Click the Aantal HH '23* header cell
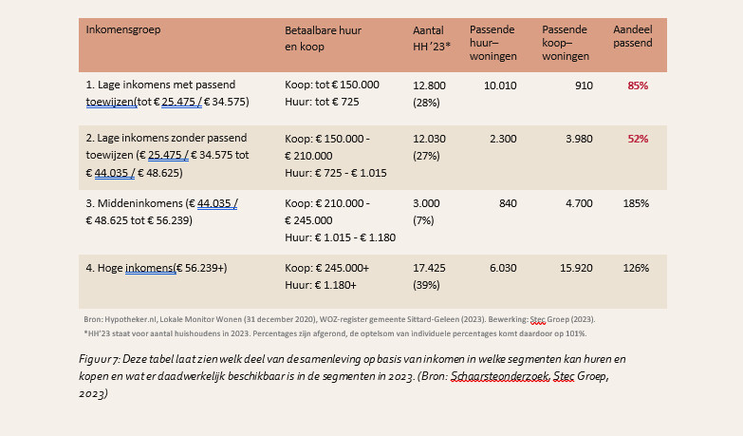743x436 pixels. tap(432, 37)
